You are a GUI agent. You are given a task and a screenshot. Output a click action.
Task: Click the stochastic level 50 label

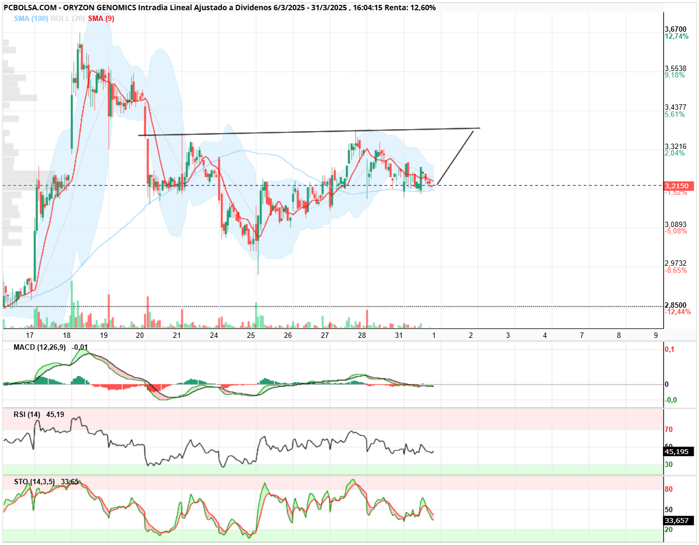[668, 509]
